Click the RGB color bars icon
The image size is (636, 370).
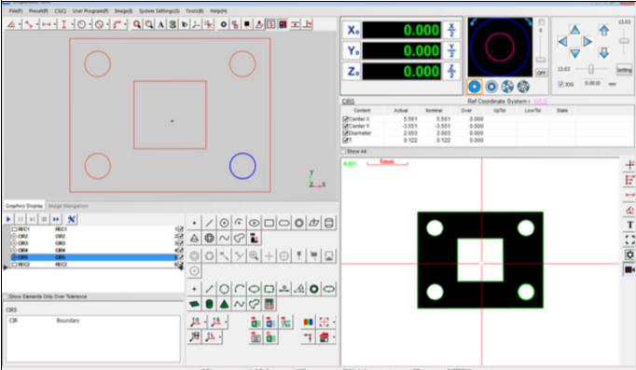(x=309, y=322)
